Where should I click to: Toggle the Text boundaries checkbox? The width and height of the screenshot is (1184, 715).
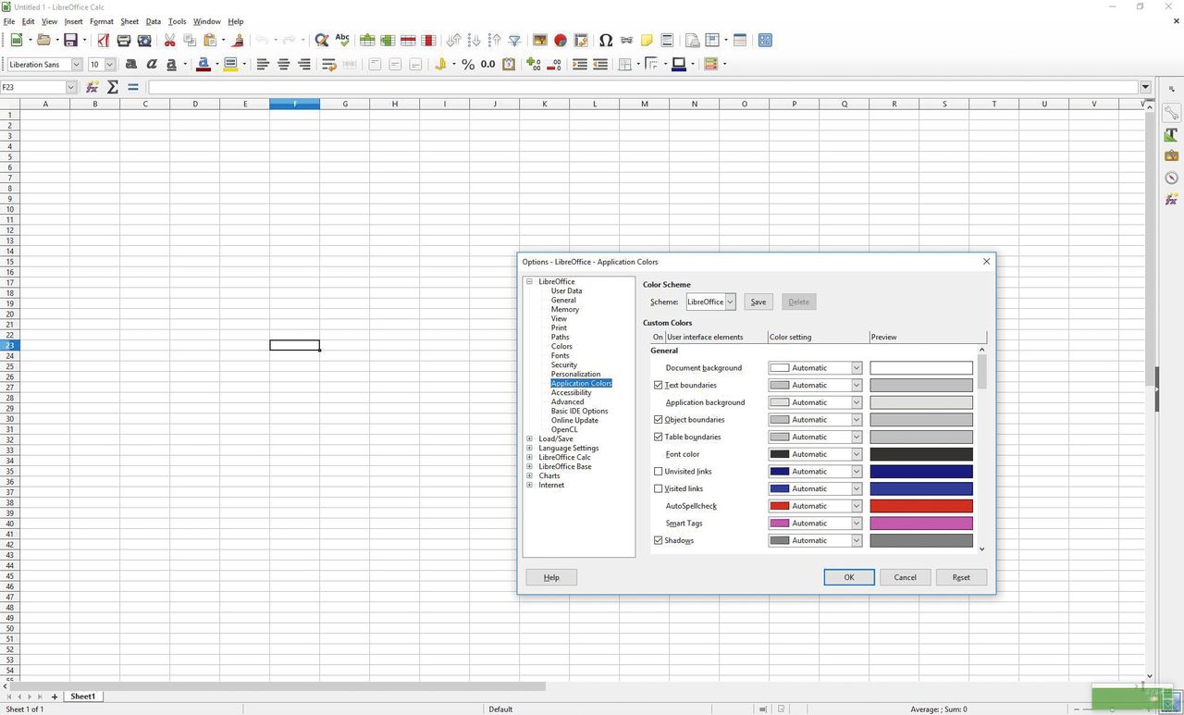click(659, 385)
